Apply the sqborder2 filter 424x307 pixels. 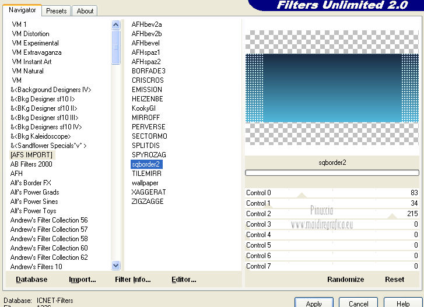pyautogui.click(x=314, y=303)
